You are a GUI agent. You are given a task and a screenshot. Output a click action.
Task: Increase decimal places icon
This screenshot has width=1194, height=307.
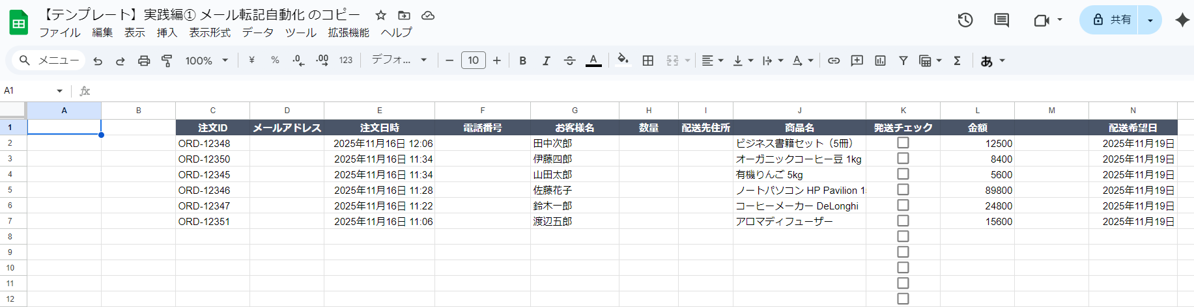pos(322,60)
